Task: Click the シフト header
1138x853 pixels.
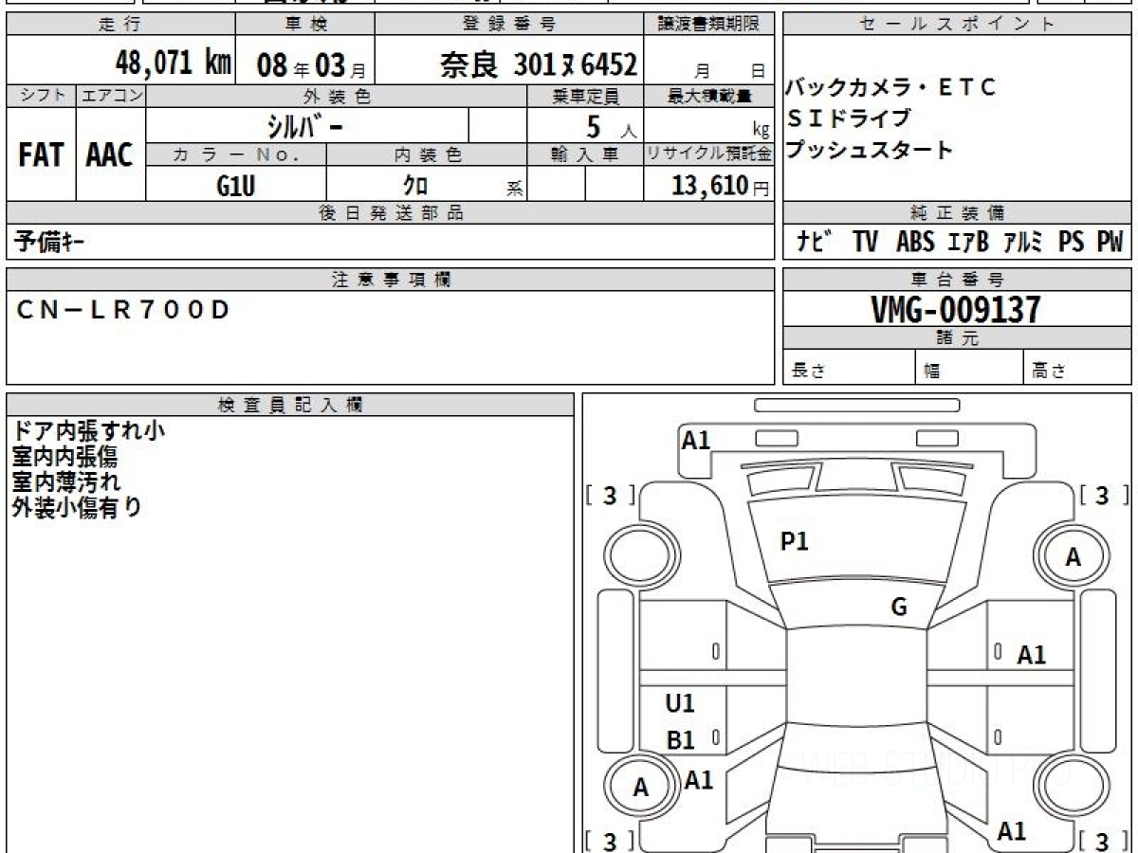Action: click(42, 96)
